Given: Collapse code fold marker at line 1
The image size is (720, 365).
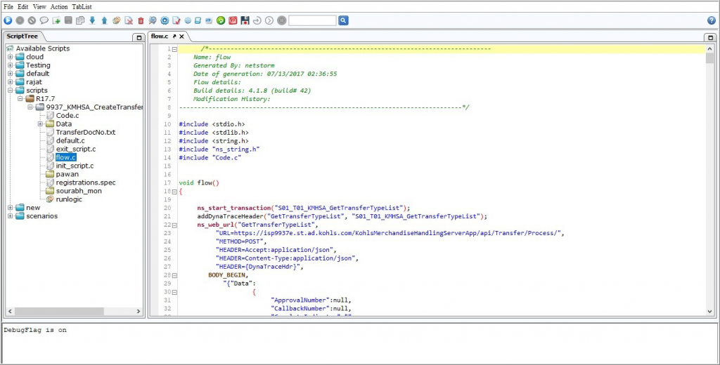Looking at the screenshot, I should pyautogui.click(x=174, y=49).
